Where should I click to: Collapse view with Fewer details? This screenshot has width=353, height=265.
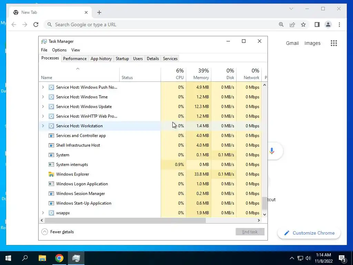58,232
